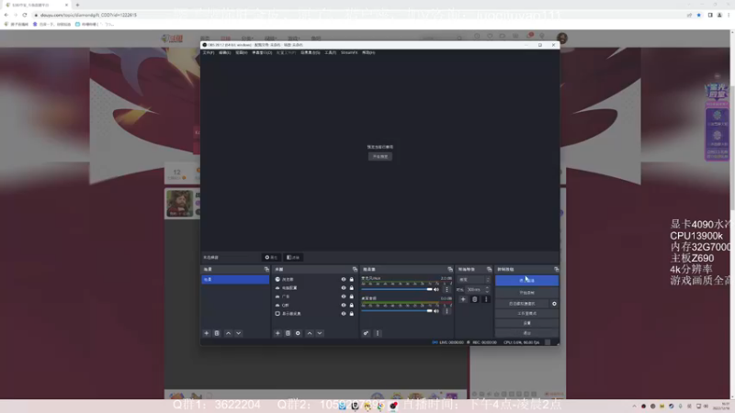
Task: Click the Mic/Aux volume slider
Action: [397, 289]
